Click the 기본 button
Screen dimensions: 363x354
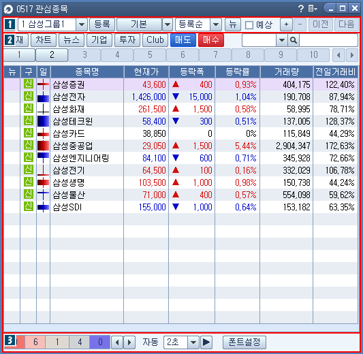pos(139,25)
